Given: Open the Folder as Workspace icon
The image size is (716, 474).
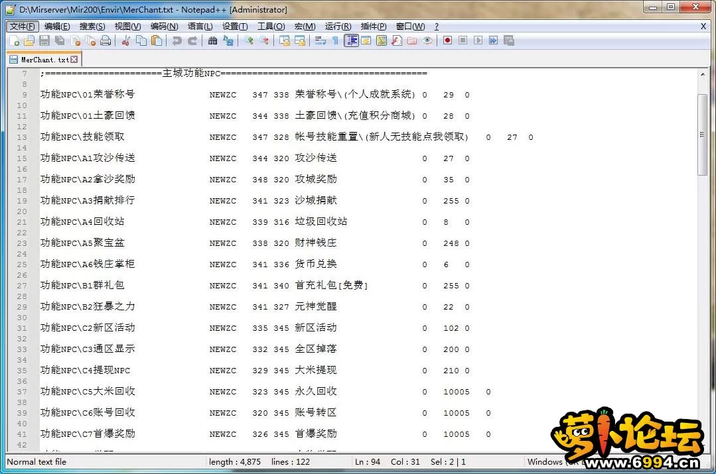Looking at the screenshot, I should point(412,41).
